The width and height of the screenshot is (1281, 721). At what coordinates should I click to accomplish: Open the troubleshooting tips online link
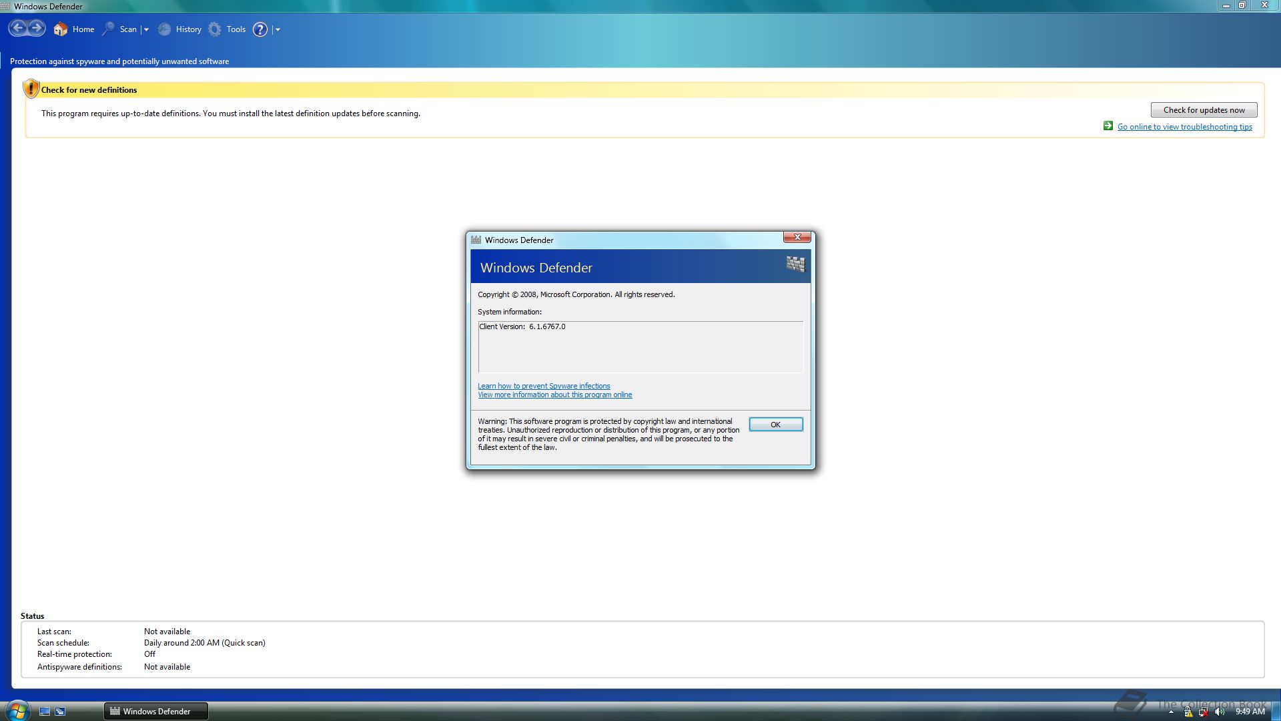(x=1184, y=127)
